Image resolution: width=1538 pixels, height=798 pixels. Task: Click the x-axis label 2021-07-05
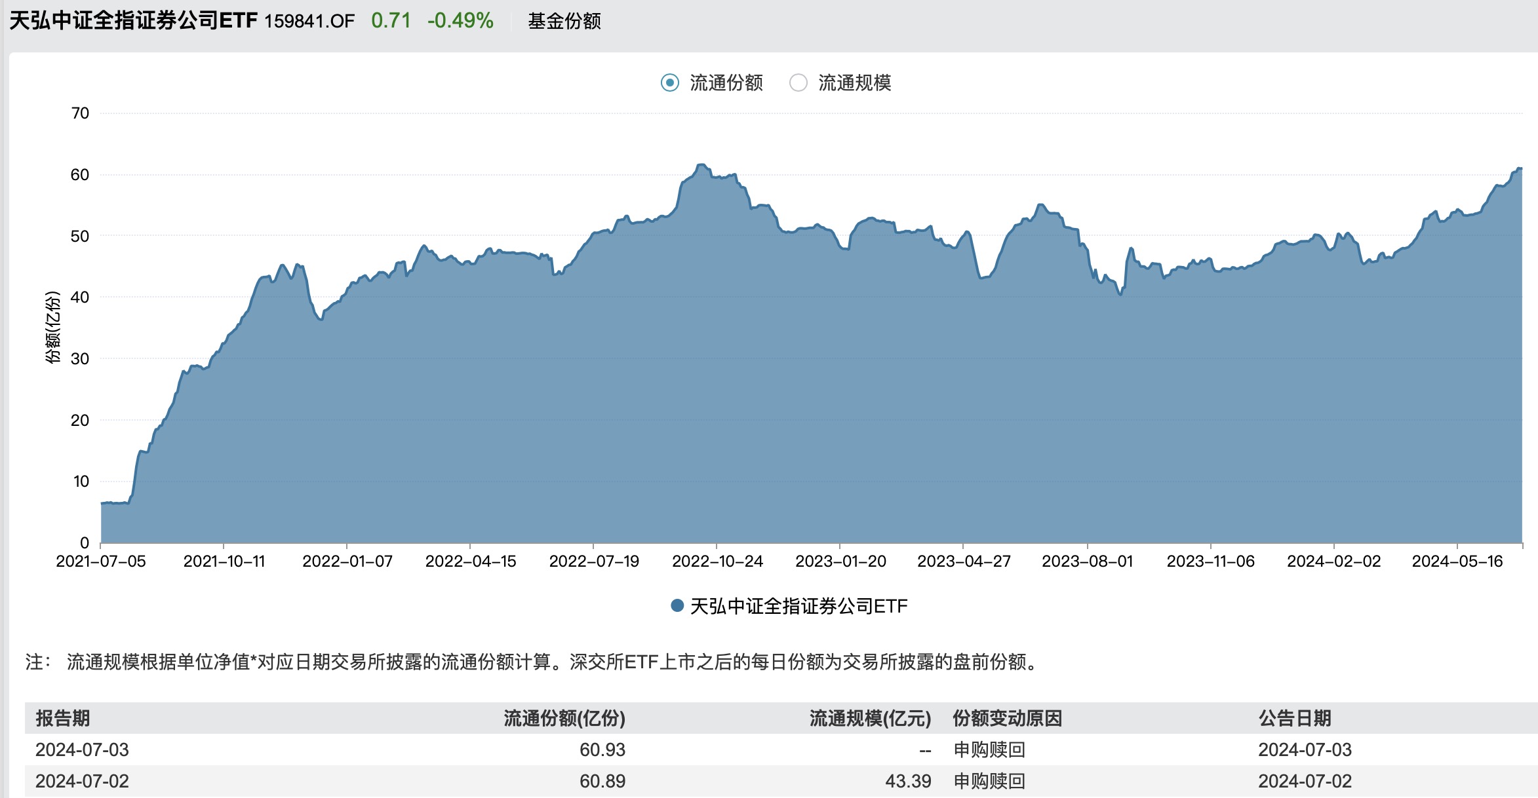(x=101, y=561)
